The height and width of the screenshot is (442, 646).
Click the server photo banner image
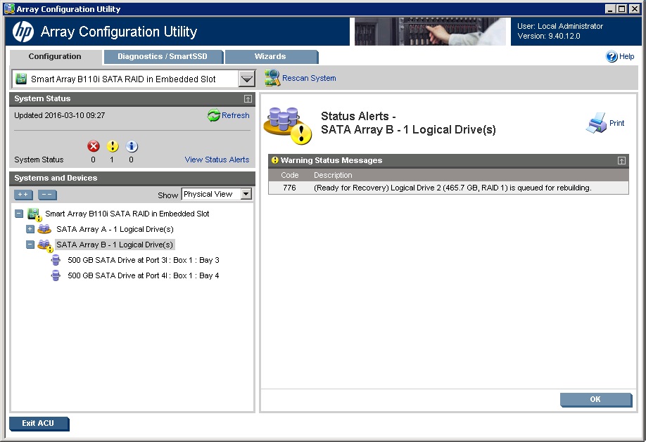430,32
